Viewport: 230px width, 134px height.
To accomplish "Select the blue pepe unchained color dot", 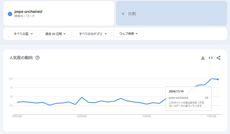I will pyautogui.click(x=10, y=14).
